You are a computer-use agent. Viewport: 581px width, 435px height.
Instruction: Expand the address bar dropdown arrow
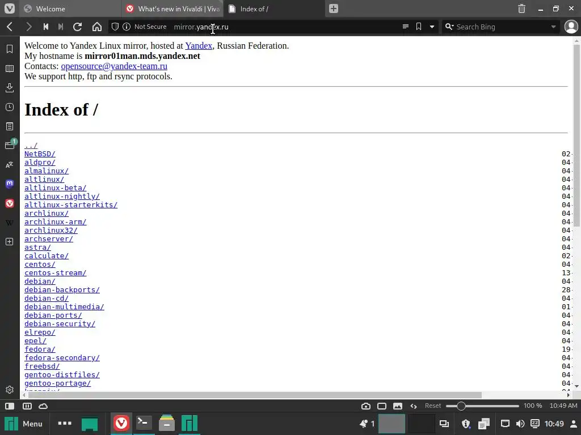[432, 27]
